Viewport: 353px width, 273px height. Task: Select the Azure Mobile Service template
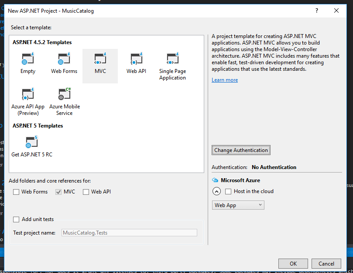[64, 97]
